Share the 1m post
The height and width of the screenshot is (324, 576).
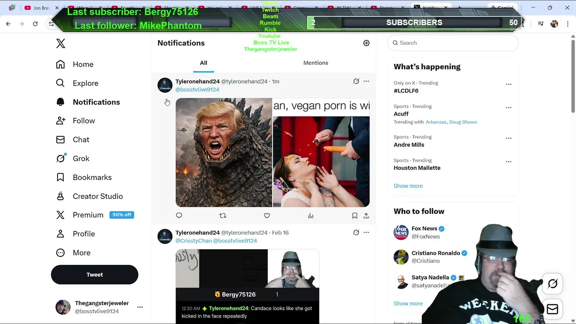coord(366,216)
